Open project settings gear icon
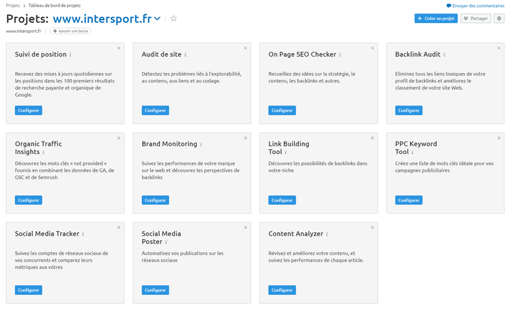 tap(499, 18)
